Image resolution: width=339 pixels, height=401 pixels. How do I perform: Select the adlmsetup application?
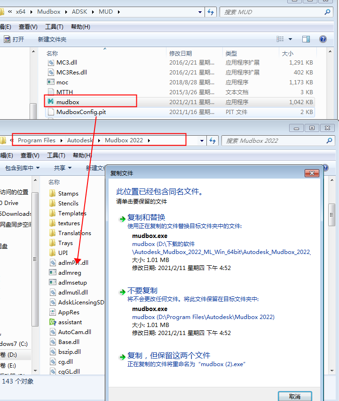tap(68, 283)
